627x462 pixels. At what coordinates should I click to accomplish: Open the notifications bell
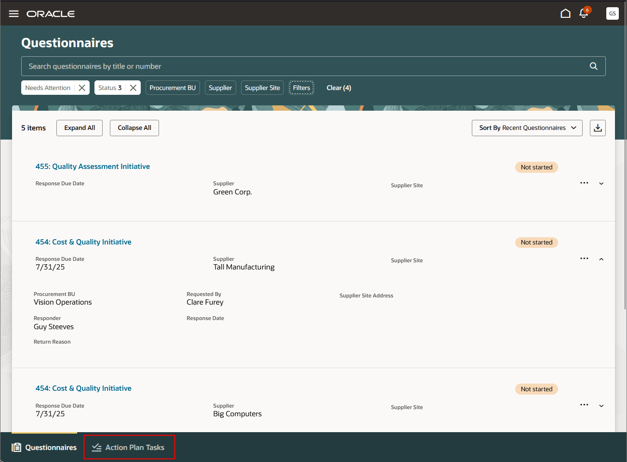click(x=584, y=13)
